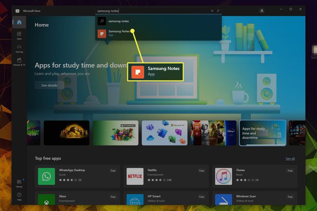Viewport: 317px width, 211px height.
Task: Click WhatsApp Desktop star rating
Action: click(70, 180)
